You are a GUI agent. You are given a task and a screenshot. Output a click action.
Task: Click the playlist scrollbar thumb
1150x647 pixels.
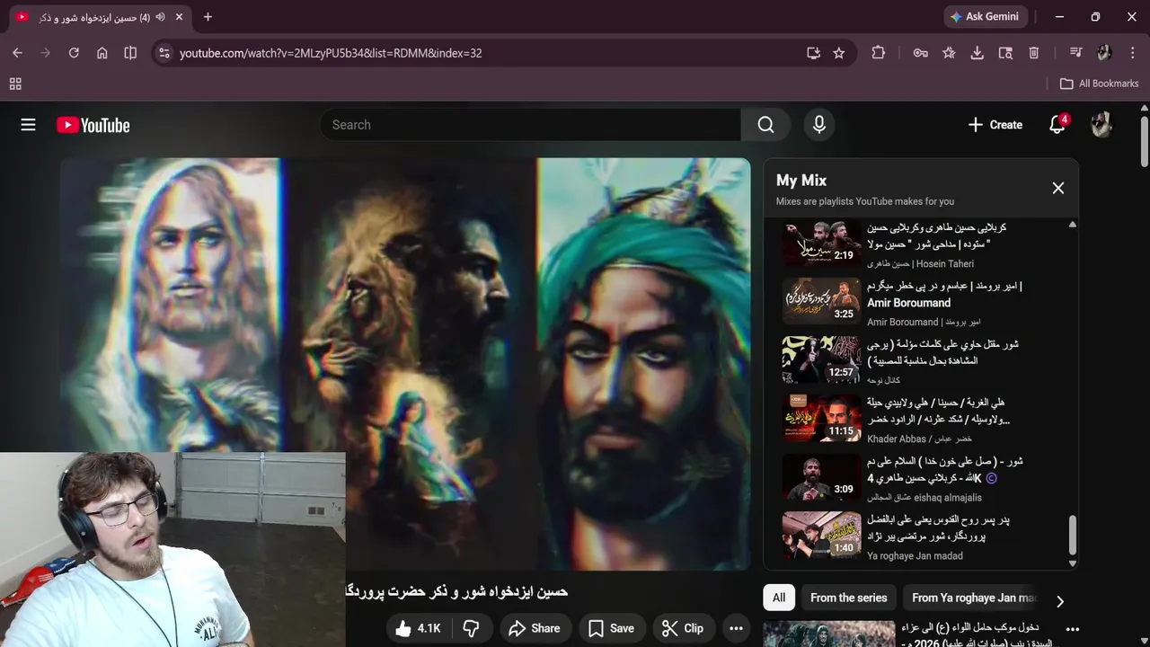(x=1072, y=536)
